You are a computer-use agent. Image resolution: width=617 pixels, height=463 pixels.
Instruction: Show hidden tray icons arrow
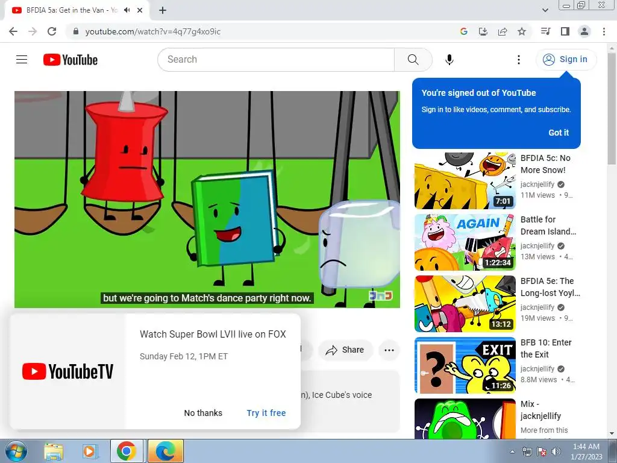click(512, 452)
